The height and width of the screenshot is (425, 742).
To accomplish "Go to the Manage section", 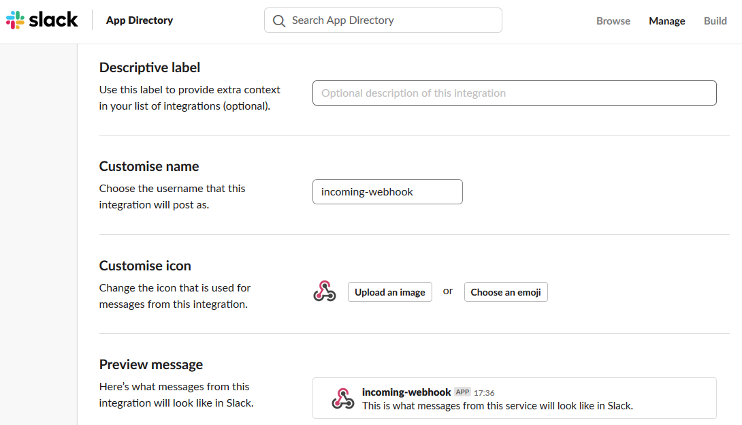I will pos(666,21).
